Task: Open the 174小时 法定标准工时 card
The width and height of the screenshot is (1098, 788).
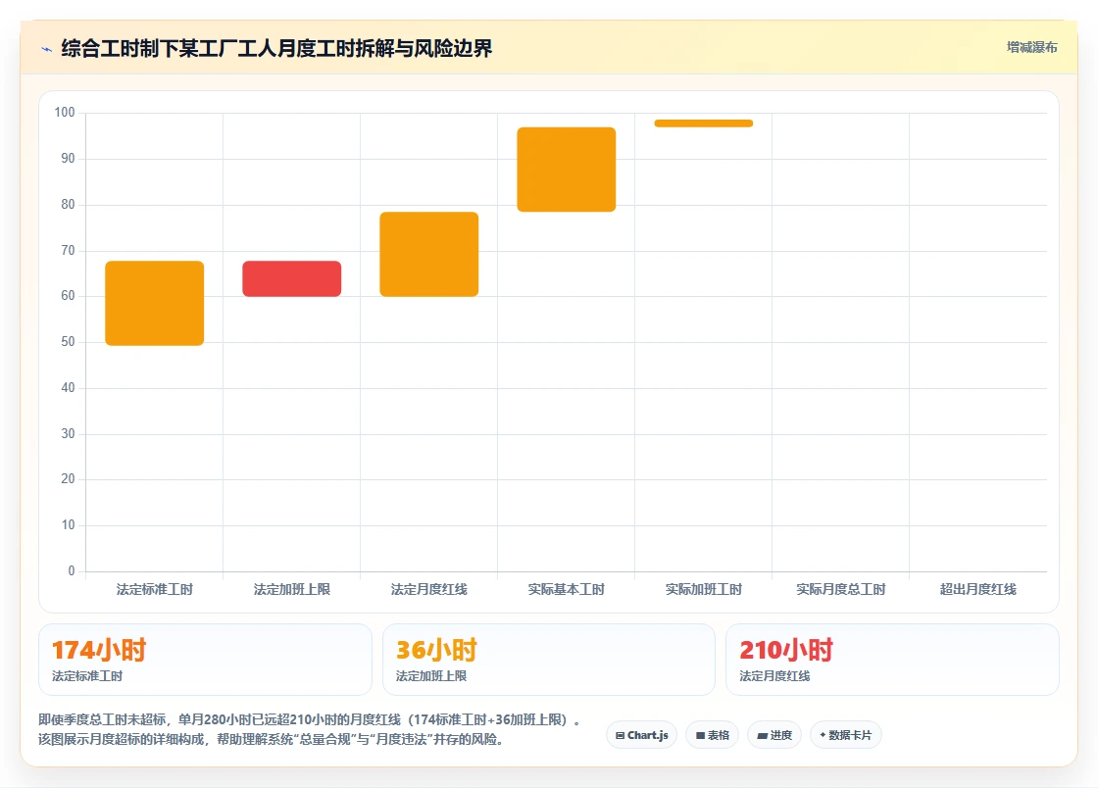Action: (x=205, y=660)
